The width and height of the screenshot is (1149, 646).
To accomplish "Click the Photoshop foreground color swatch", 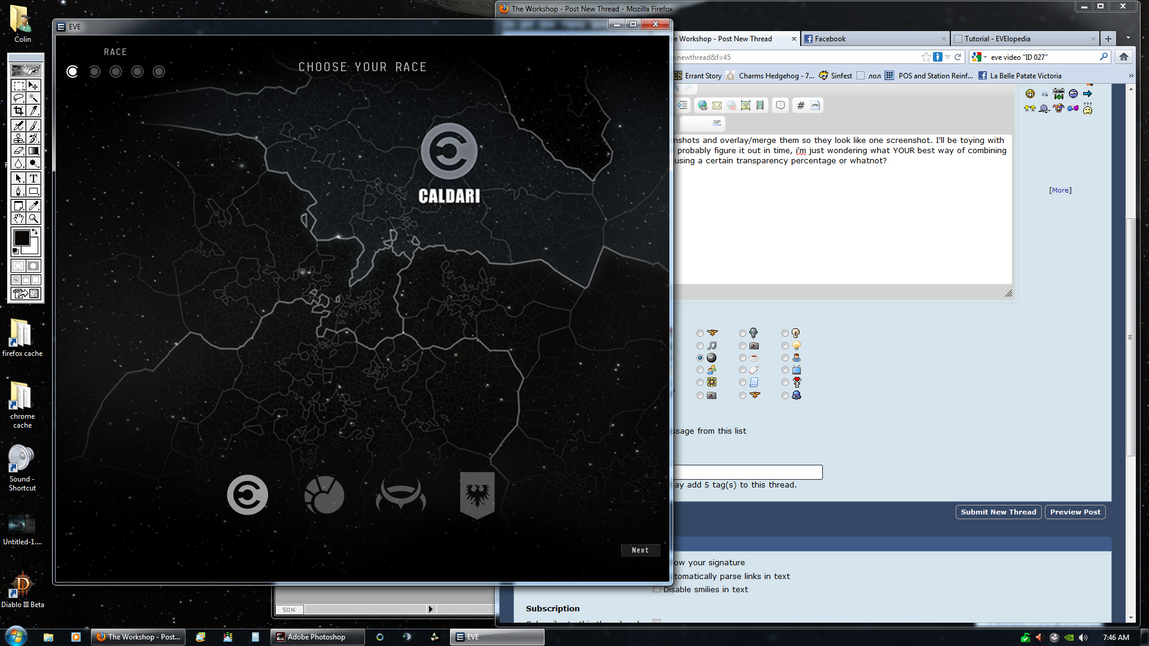I will [22, 238].
